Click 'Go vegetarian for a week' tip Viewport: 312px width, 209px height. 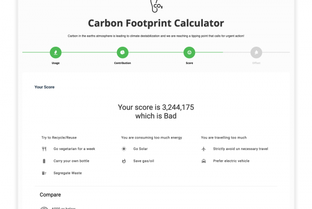click(x=74, y=149)
